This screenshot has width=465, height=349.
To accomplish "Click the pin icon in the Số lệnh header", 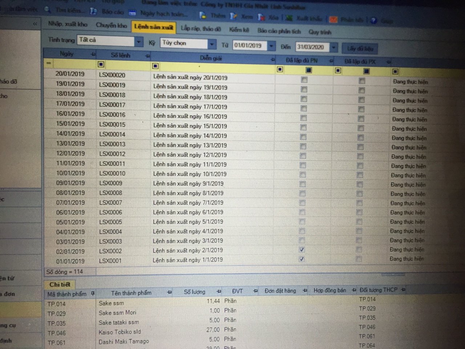I will (147, 56).
